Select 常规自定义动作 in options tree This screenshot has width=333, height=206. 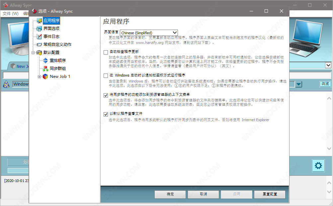point(57,45)
